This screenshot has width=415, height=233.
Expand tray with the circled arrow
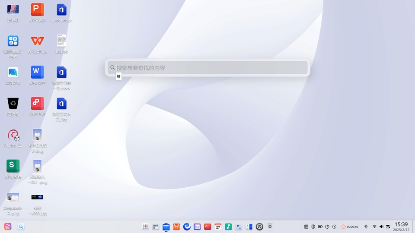[334, 227]
